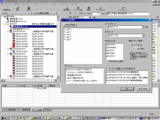Open CADソフト集 taskbar window button
The width and height of the screenshot is (160, 120).
point(55,118)
